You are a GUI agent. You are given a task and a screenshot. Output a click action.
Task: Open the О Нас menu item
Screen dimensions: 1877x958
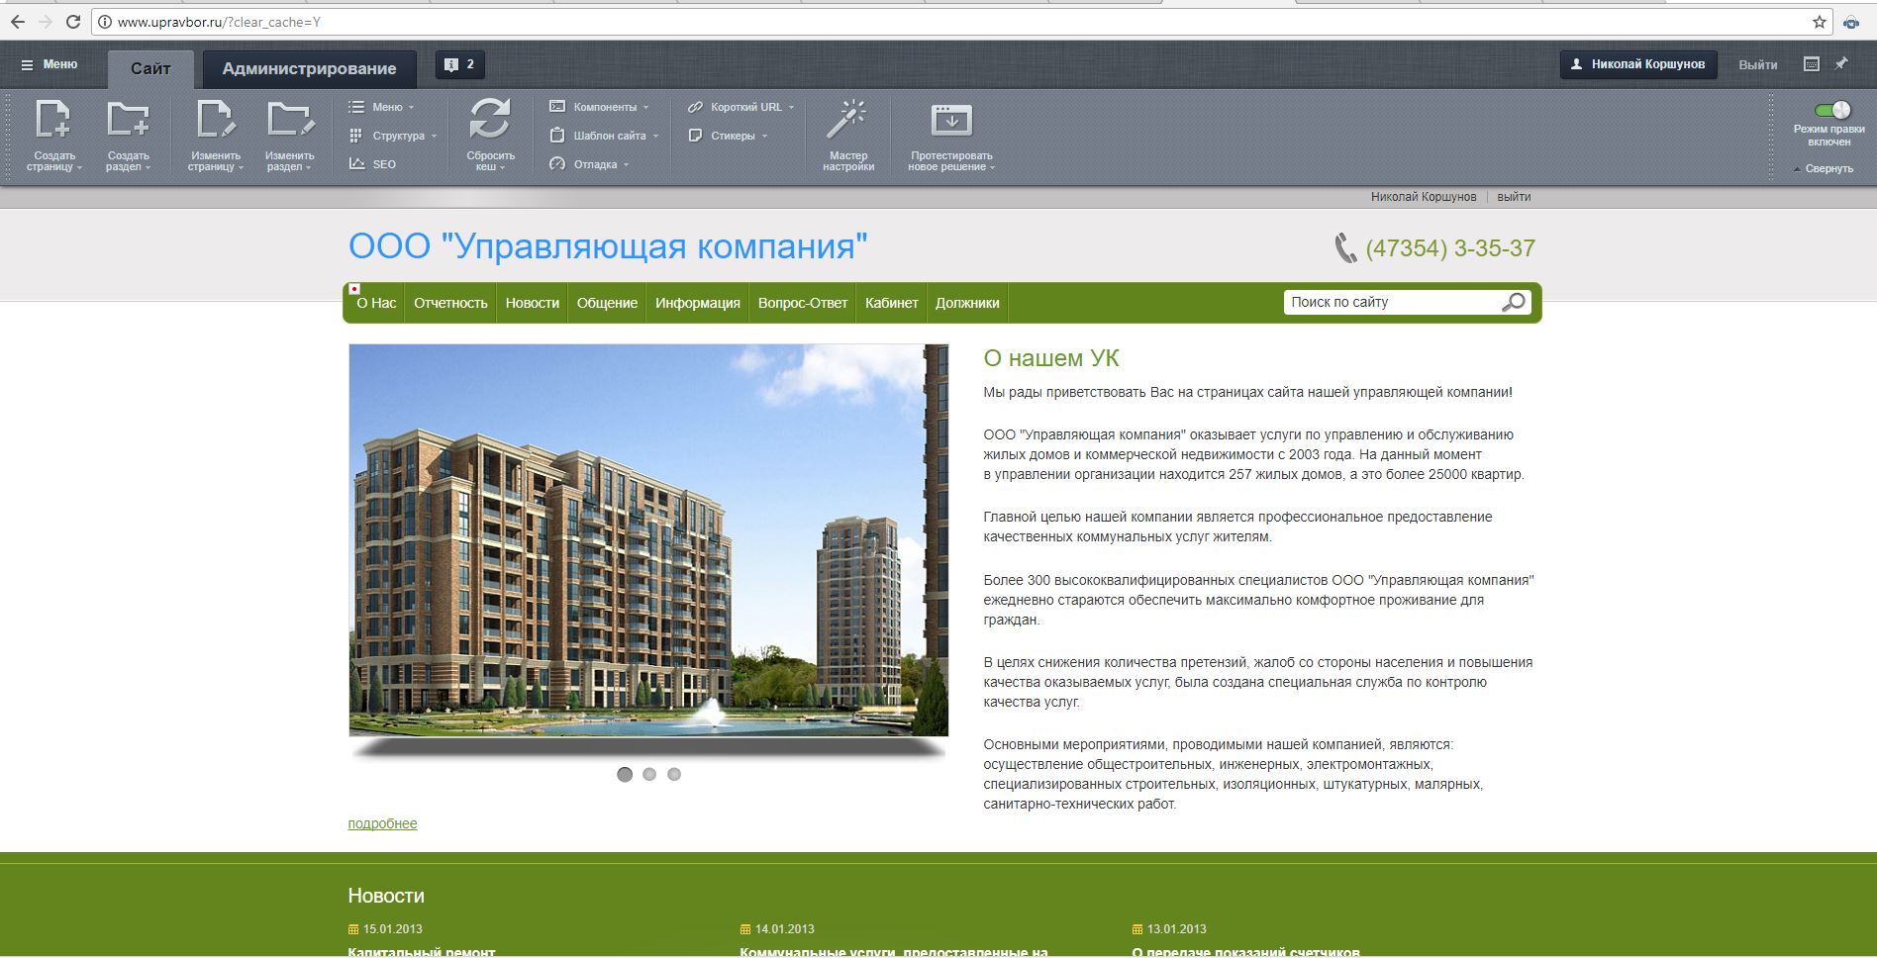376,303
